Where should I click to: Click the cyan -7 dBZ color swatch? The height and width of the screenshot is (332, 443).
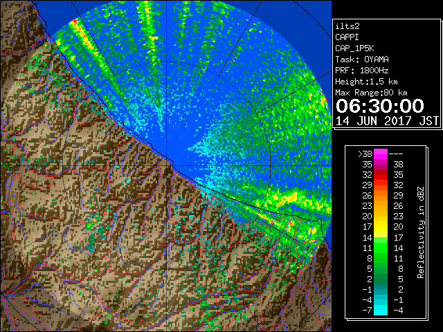click(381, 310)
